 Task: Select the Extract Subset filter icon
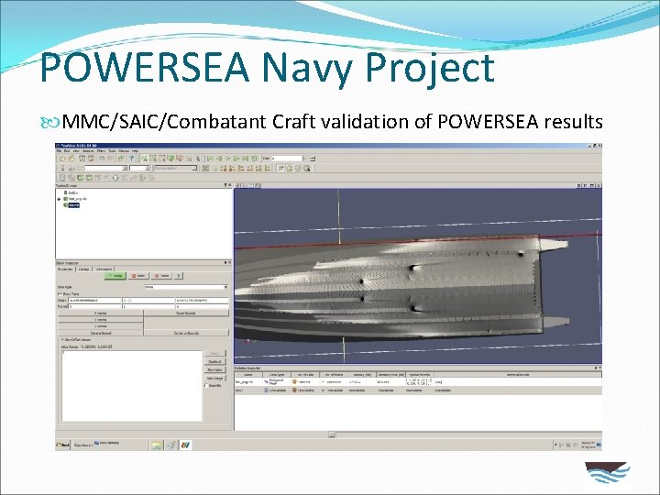click(105, 178)
